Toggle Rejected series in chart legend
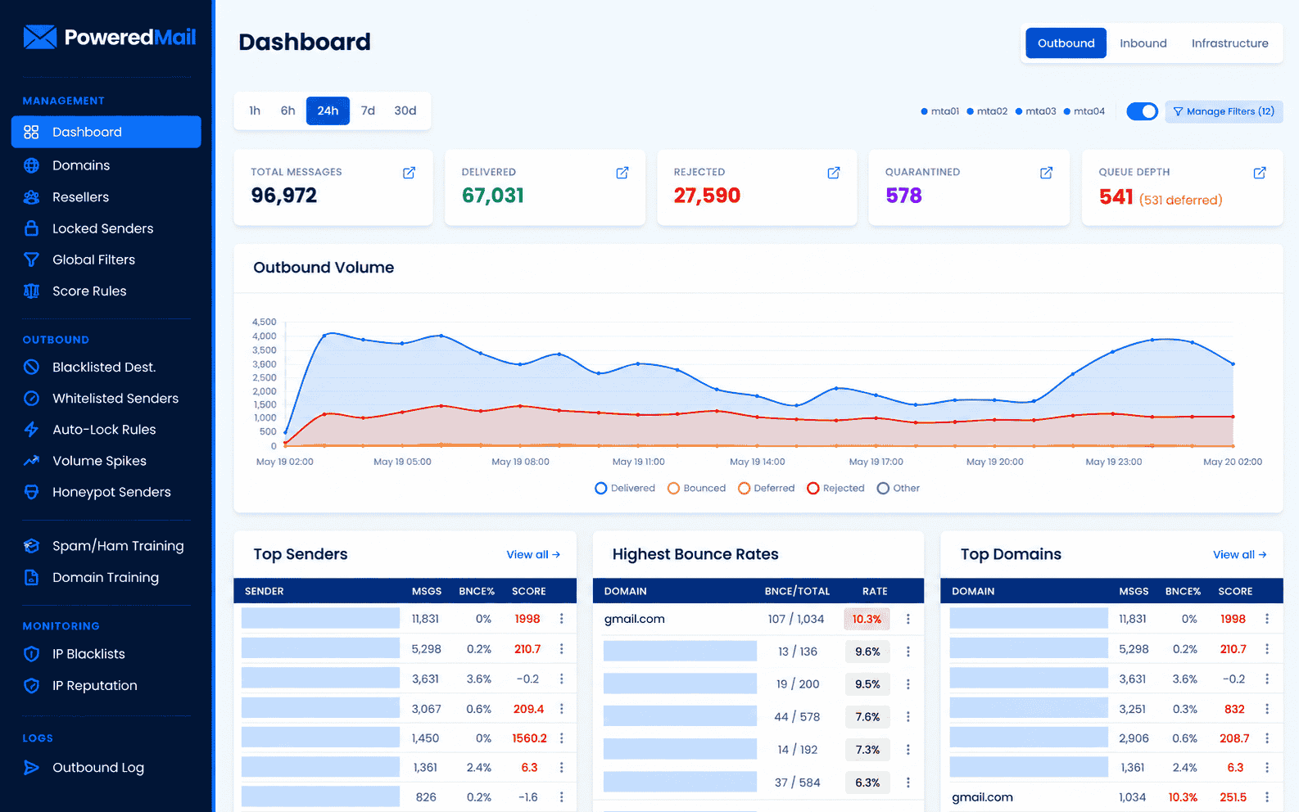 point(835,488)
